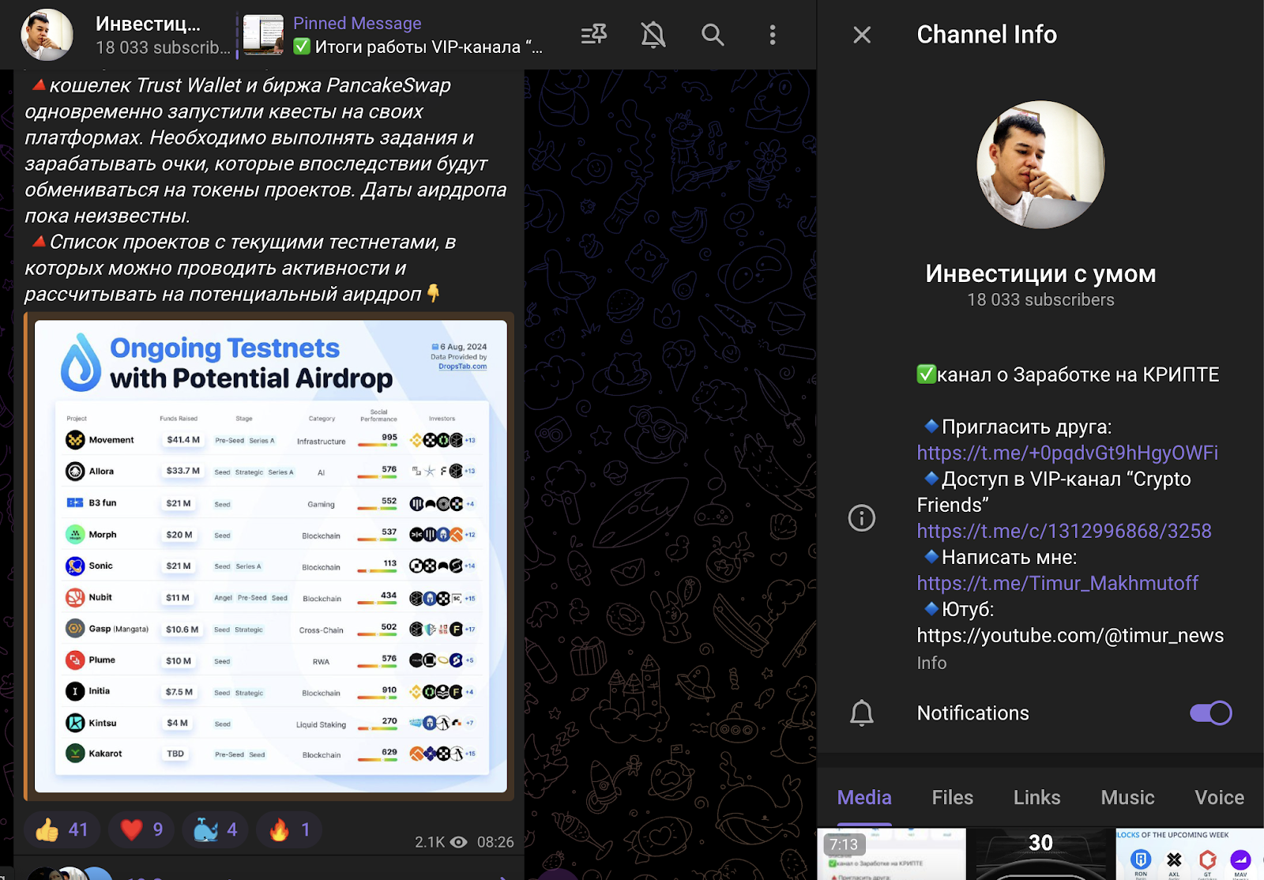The width and height of the screenshot is (1264, 880).
Task: Open the invite link t.me/+0pqdvGt9hHgyOWFi
Action: point(1067,453)
